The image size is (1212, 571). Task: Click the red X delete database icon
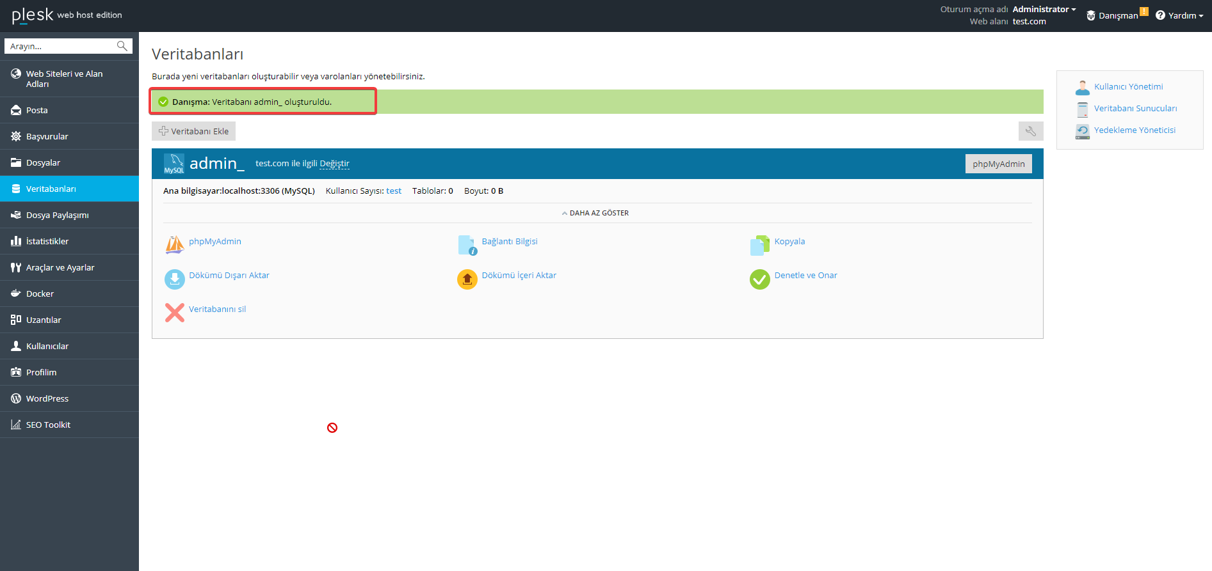tap(175, 313)
